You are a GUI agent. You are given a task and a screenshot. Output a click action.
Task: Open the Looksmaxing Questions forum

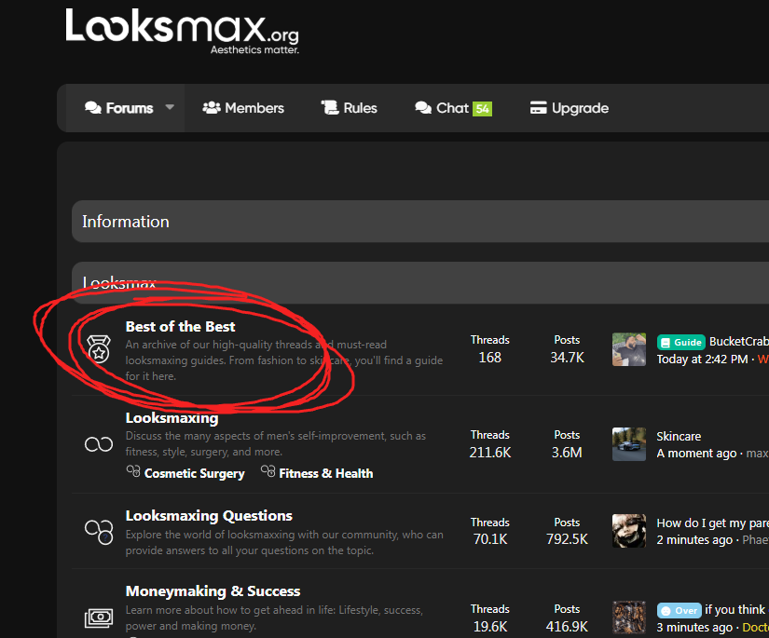[209, 515]
